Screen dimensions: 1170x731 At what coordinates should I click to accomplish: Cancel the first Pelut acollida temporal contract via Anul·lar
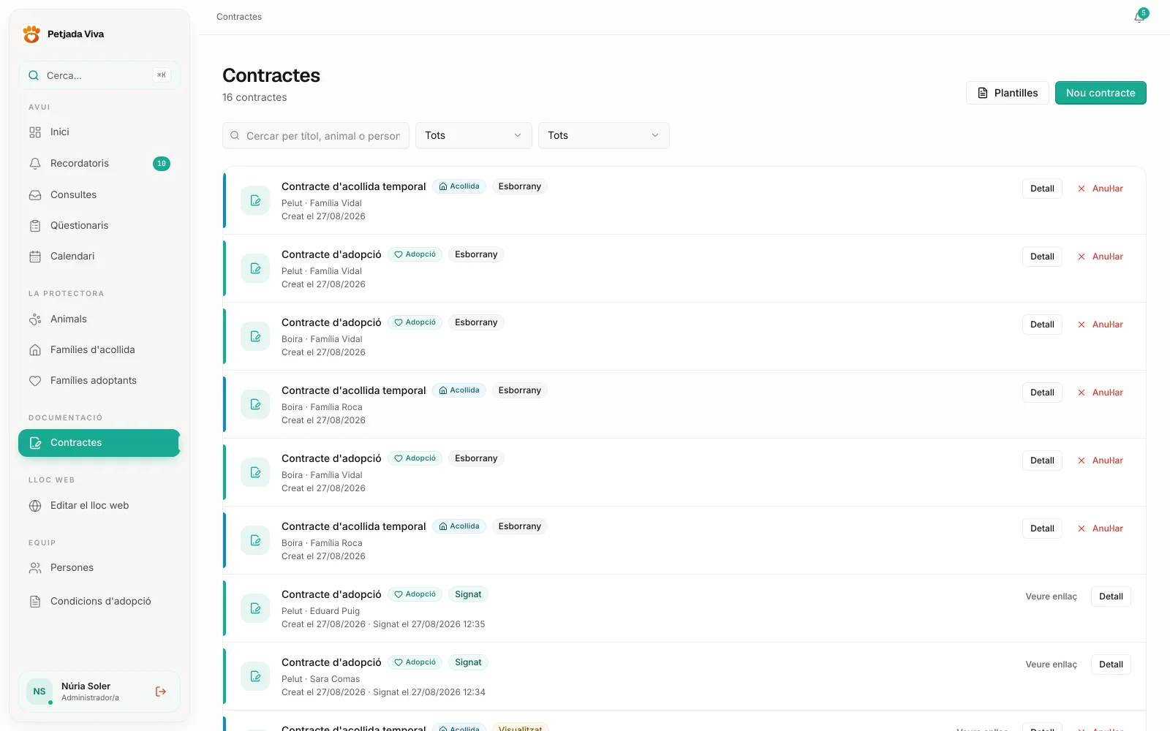click(1101, 189)
